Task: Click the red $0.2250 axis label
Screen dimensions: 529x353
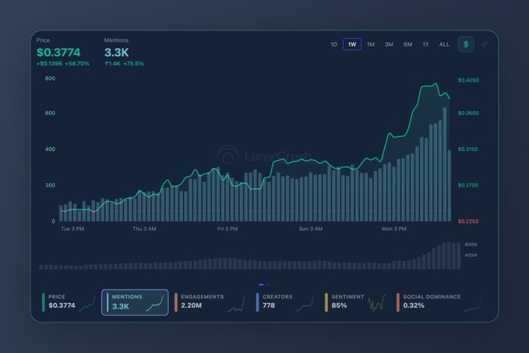Action: tap(468, 222)
